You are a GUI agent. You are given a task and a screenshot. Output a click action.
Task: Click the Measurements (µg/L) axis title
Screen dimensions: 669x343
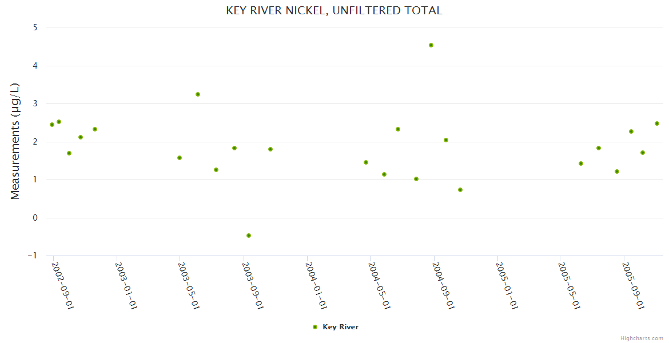(15, 141)
